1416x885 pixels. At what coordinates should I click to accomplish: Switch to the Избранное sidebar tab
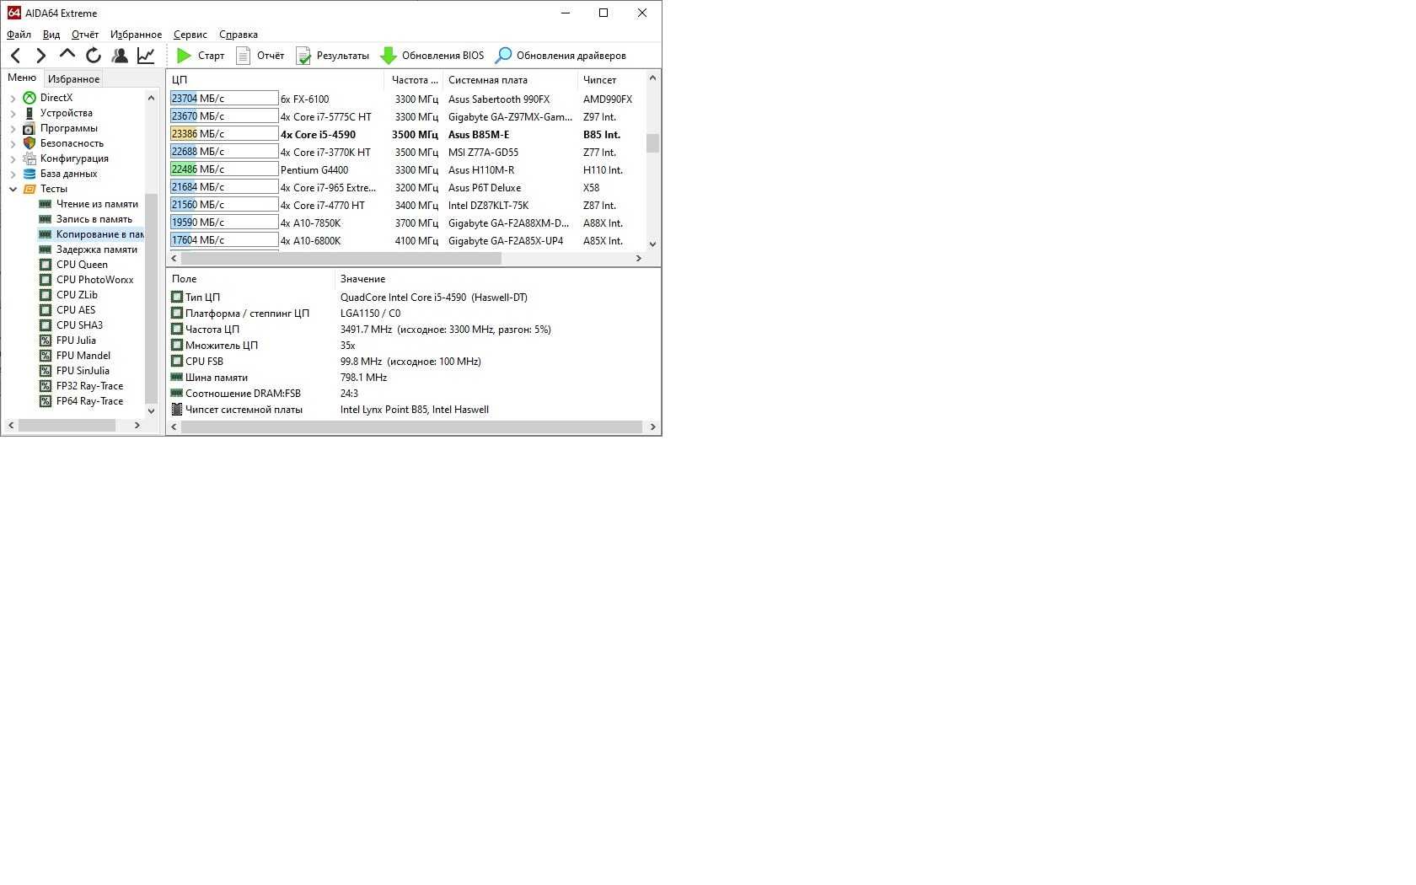tap(74, 79)
